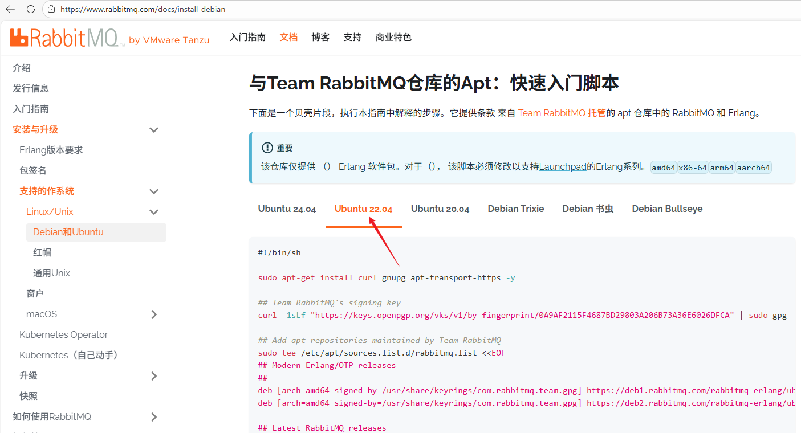Viewport: 801px width, 433px height.
Task: Click 'Latest RabbitMQ releases' comment
Action: pyautogui.click(x=322, y=428)
